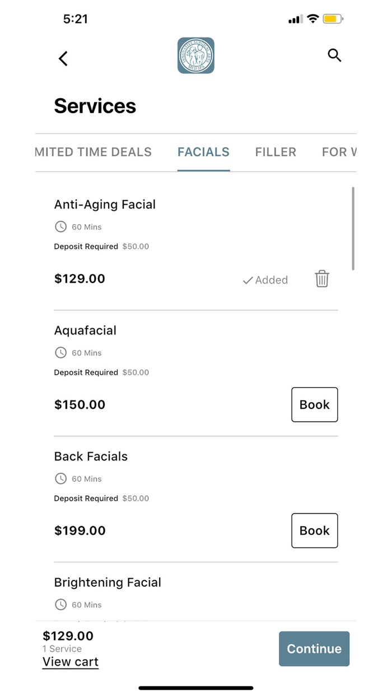Tap the back arrow chevron
392x697 pixels.
[x=63, y=58]
